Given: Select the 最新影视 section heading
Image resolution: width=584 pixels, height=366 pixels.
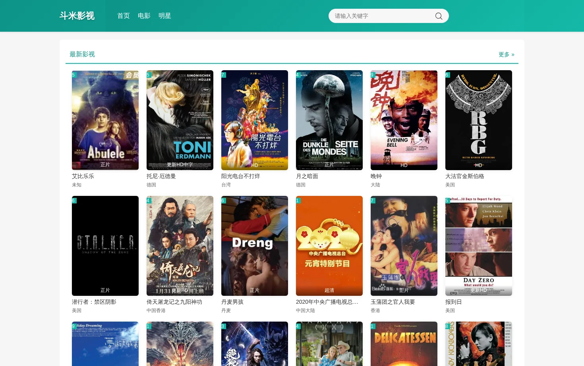Looking at the screenshot, I should point(82,54).
